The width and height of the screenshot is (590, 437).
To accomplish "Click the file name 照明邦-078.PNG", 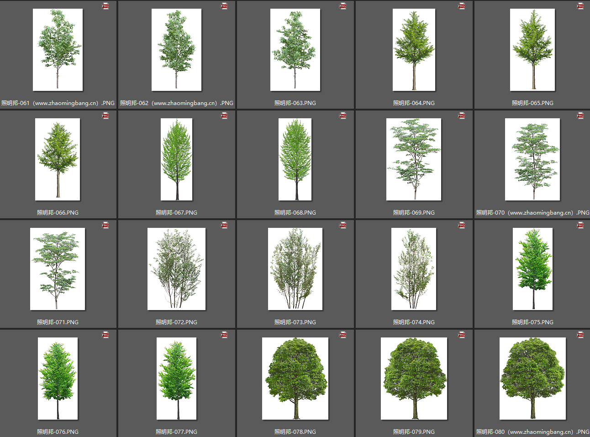I will pyautogui.click(x=295, y=432).
